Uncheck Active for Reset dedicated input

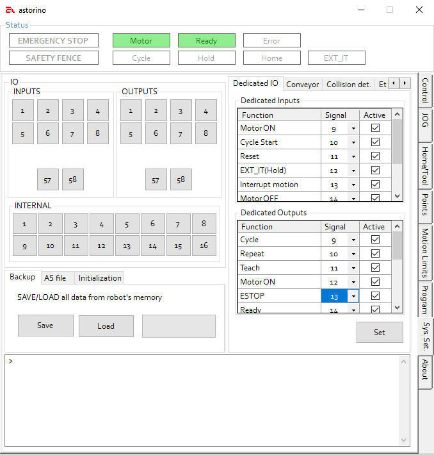tap(375, 156)
